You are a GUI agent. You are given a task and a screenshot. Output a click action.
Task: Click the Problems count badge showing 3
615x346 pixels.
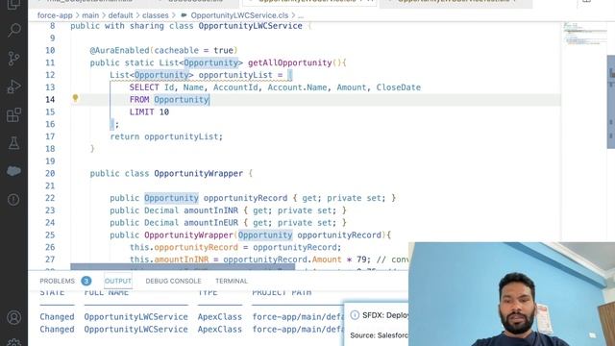86,281
